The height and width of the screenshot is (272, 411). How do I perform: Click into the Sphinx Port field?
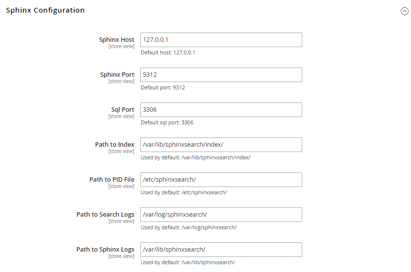pyautogui.click(x=221, y=75)
